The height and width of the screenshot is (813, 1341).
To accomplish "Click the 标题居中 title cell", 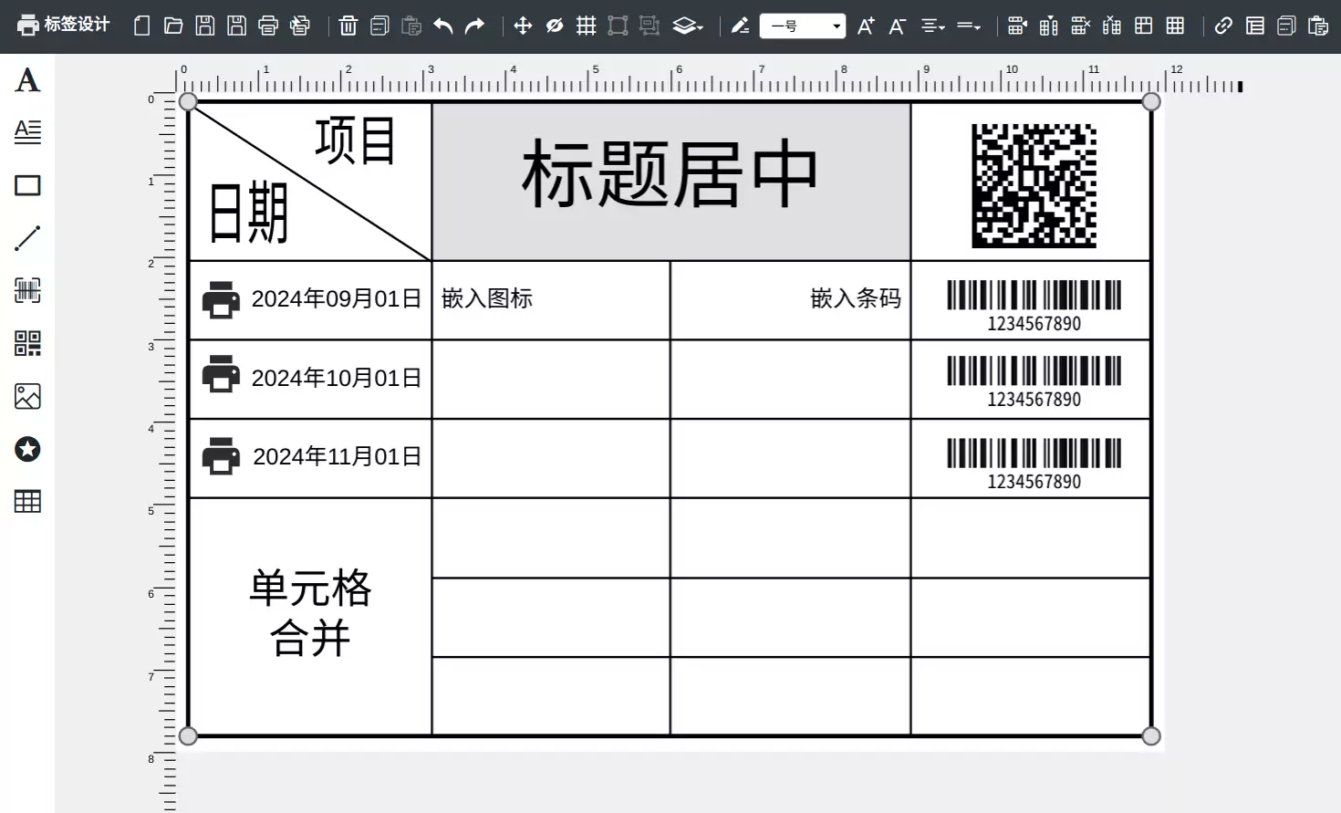I will click(x=670, y=180).
